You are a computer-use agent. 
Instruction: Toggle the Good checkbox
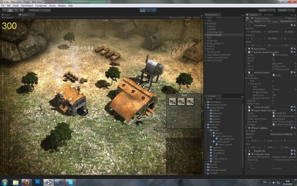coord(273,60)
